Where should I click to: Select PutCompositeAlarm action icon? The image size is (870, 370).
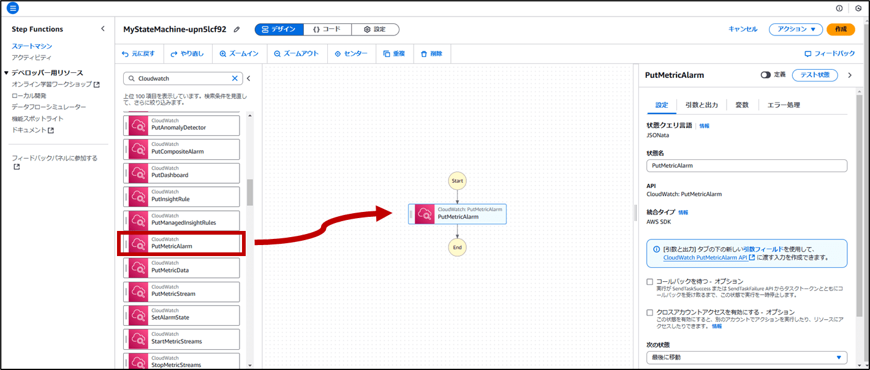tap(138, 148)
